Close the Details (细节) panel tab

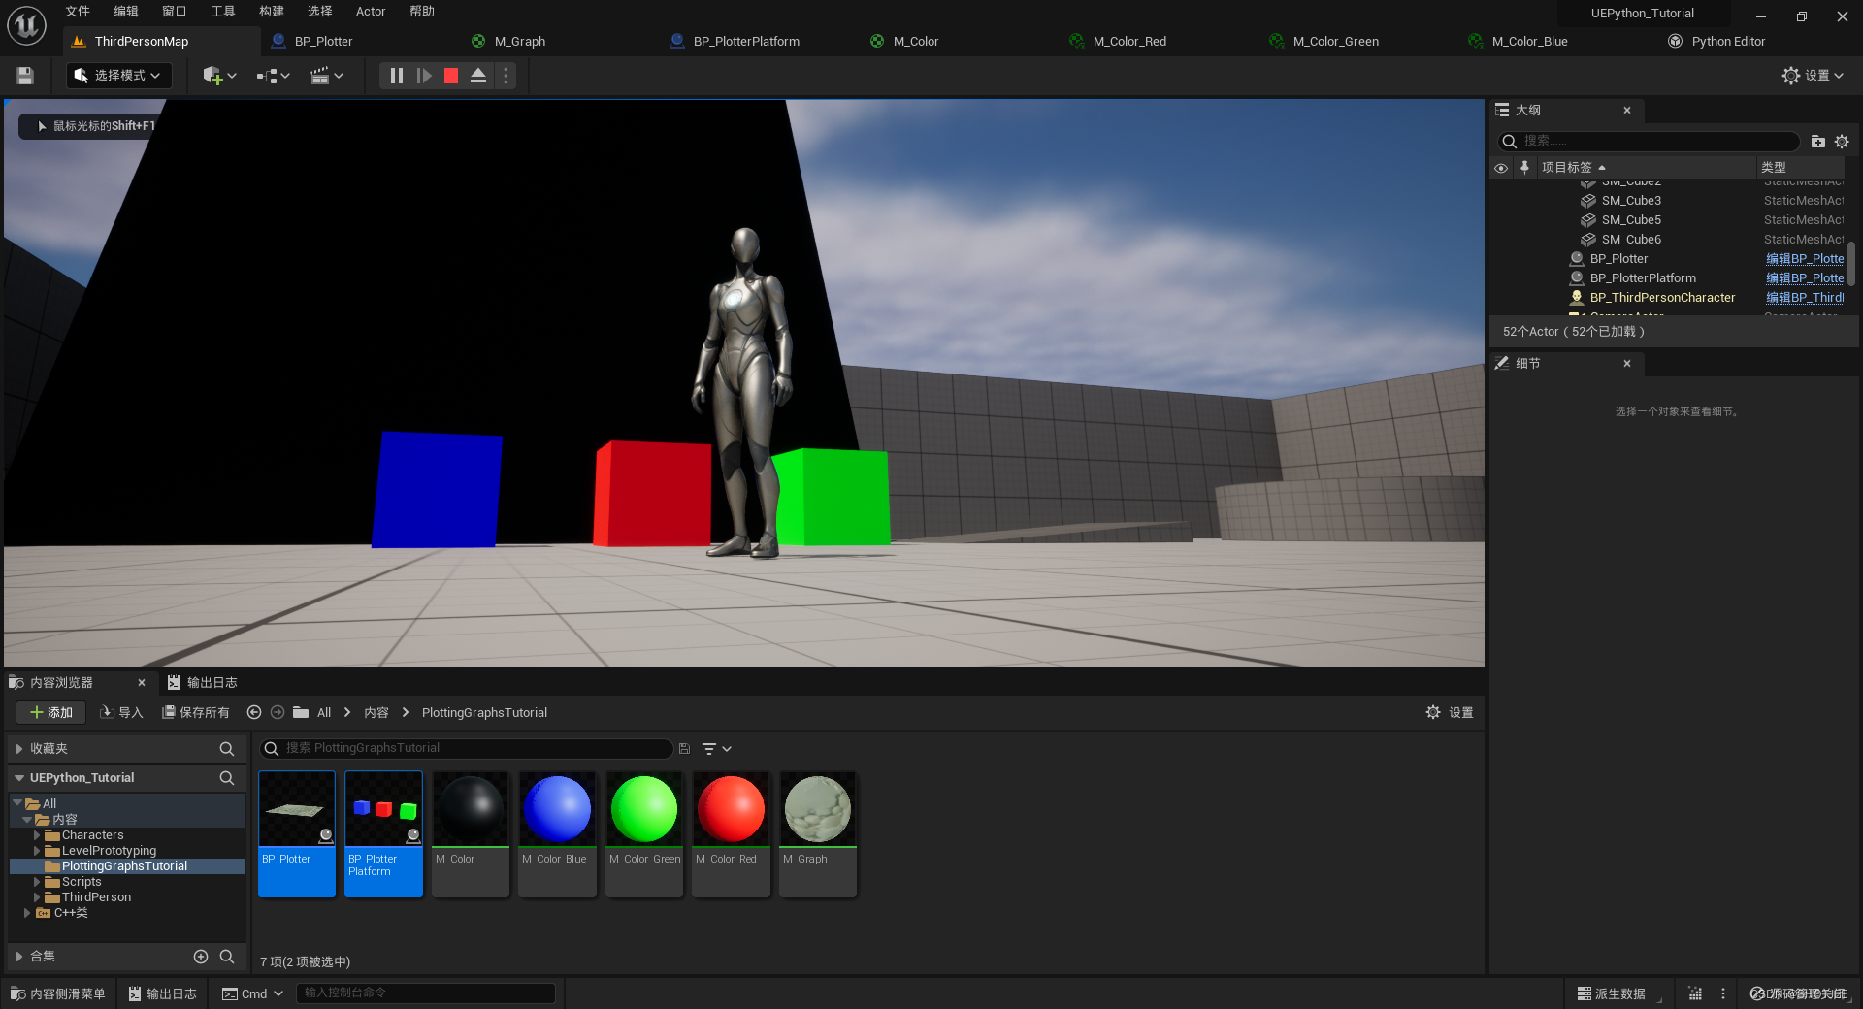coord(1627,364)
